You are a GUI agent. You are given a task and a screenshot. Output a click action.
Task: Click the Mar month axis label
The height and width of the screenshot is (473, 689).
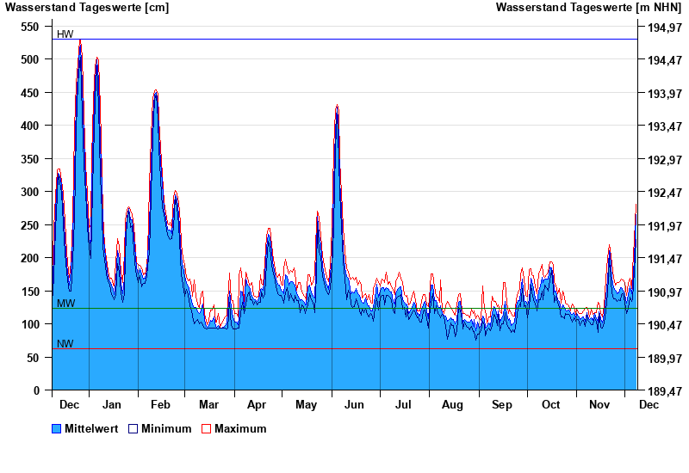click(208, 404)
